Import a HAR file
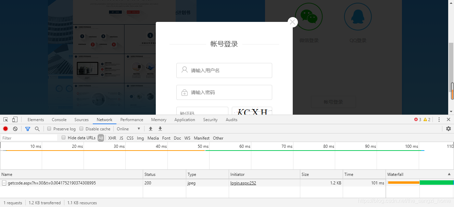 (x=150, y=129)
